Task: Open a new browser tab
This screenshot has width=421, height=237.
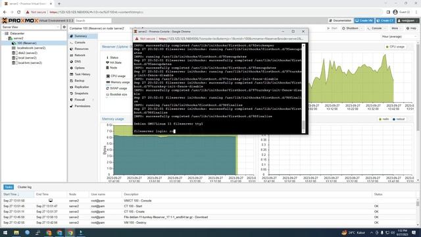Action: coord(59,4)
